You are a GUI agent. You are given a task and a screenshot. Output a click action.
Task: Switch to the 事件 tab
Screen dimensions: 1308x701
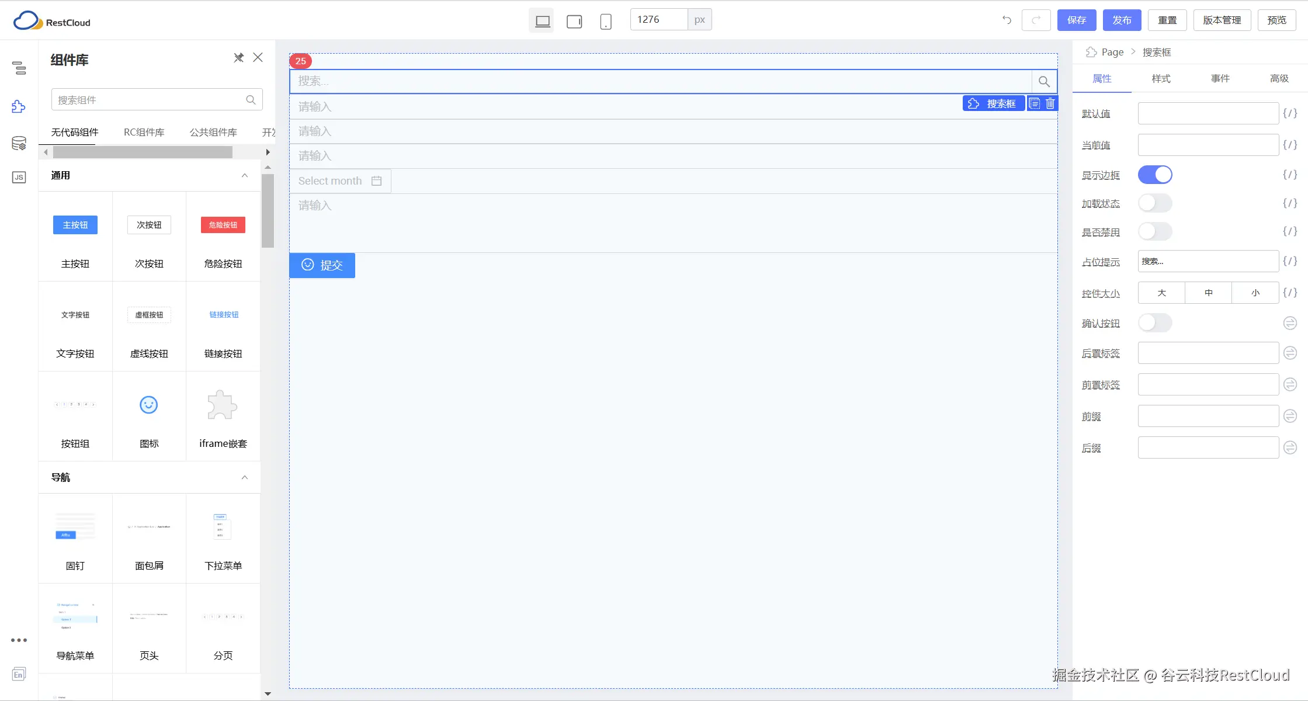click(1220, 78)
